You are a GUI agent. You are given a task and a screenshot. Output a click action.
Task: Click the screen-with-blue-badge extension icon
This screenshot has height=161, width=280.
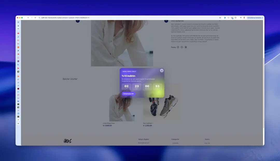[x=232, y=18]
